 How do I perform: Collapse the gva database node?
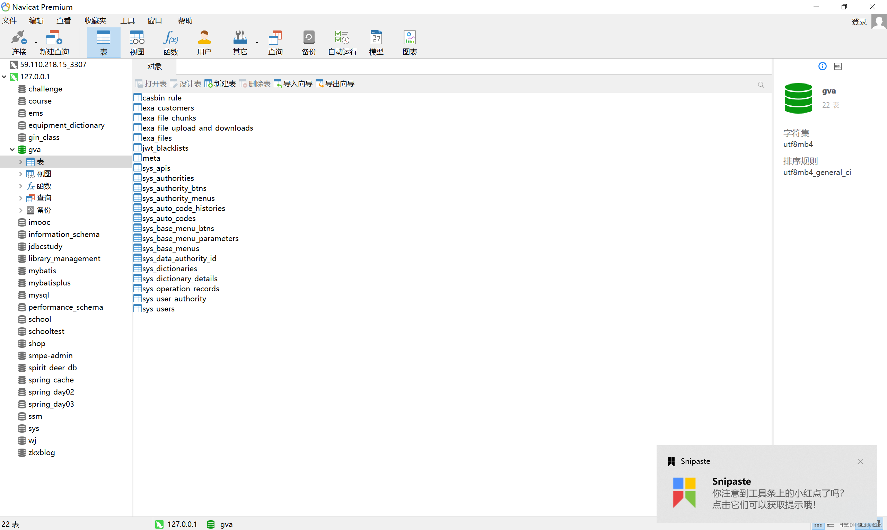pyautogui.click(x=12, y=150)
